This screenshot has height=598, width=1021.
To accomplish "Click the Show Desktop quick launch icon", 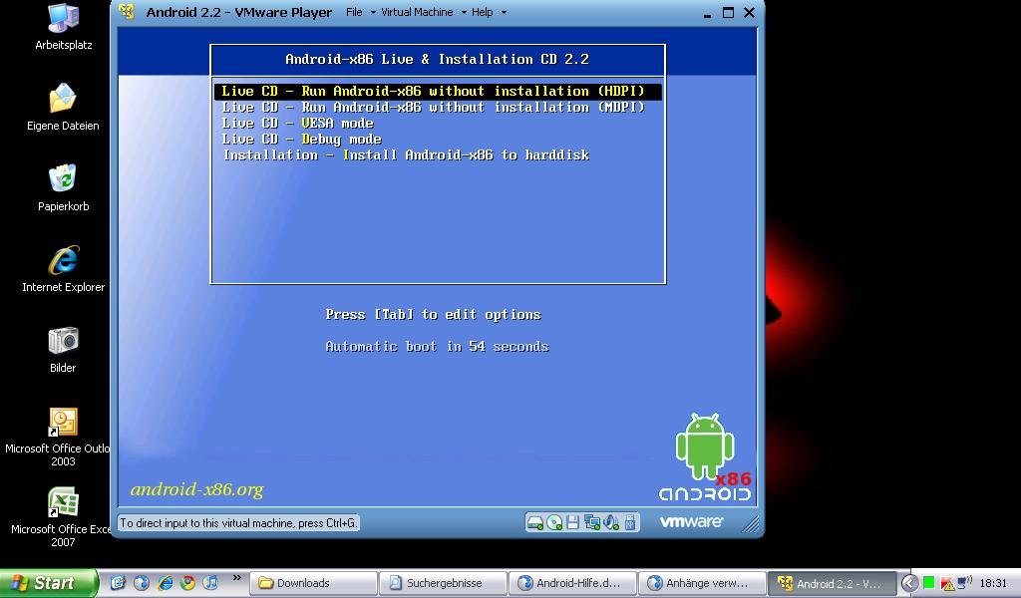I will (118, 583).
